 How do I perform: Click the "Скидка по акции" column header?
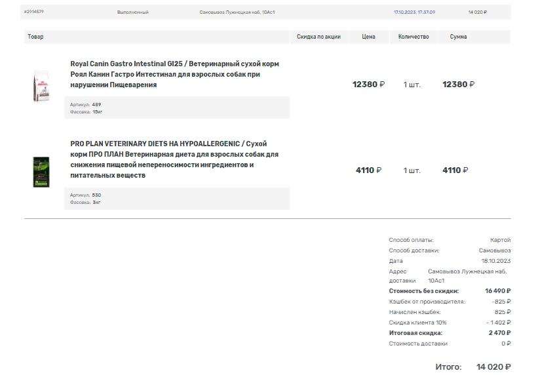pos(318,37)
